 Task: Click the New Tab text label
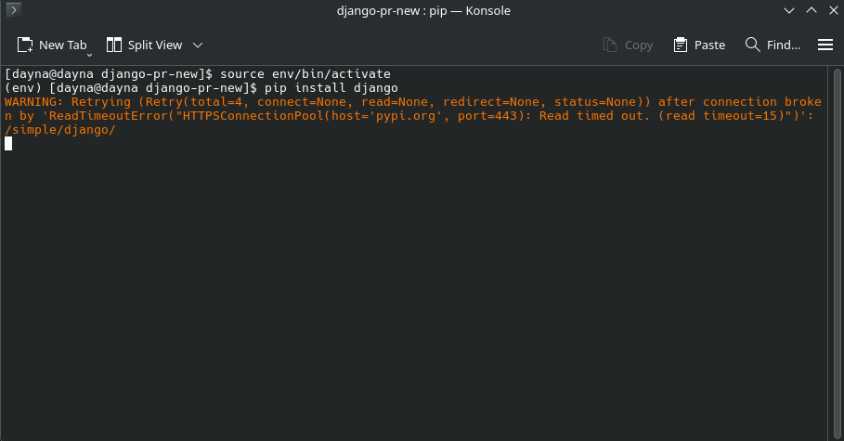(x=62, y=45)
